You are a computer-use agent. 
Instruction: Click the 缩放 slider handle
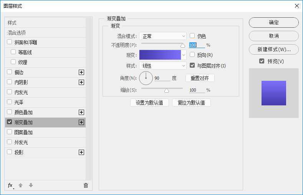click(x=167, y=91)
